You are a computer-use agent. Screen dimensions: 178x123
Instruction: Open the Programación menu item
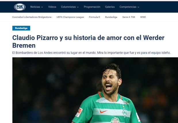92,7
